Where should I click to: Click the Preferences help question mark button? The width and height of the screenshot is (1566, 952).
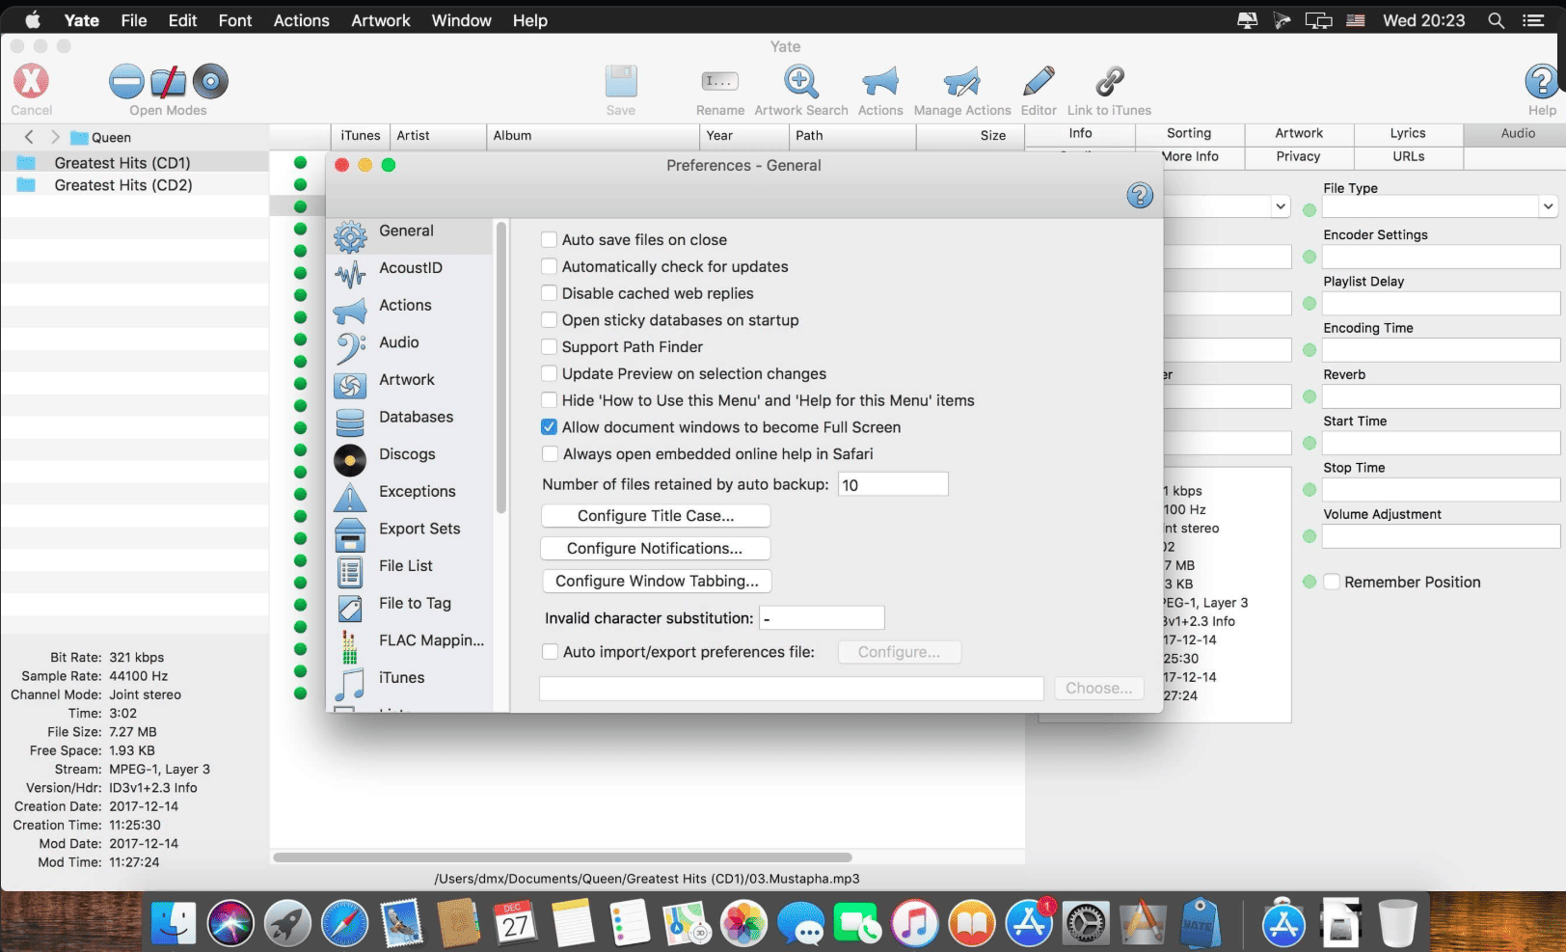pos(1140,196)
